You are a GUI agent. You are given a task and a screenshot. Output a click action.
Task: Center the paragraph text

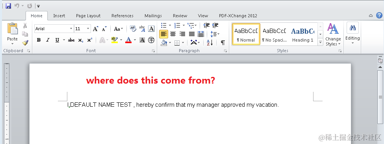[173, 34]
